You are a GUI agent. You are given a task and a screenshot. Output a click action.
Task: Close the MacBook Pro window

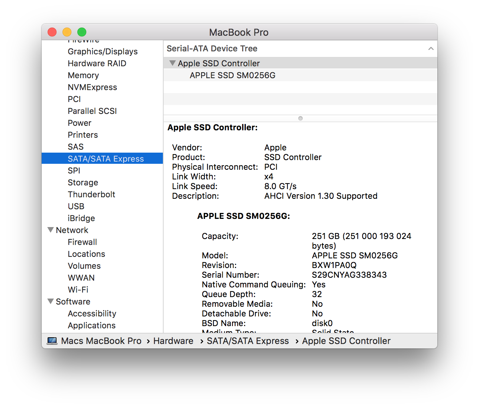coord(52,32)
